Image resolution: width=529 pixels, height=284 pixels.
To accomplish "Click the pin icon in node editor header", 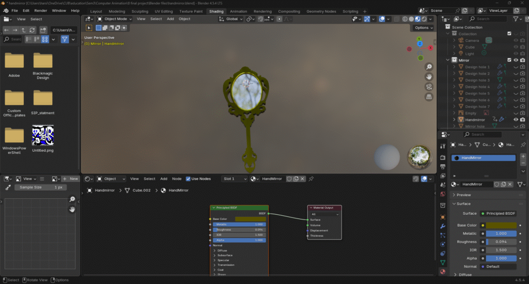I will tap(312, 179).
